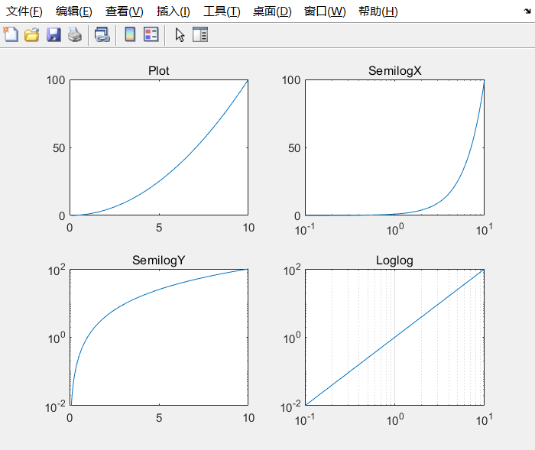This screenshot has height=450, width=535.
Task: Open a file with the folder icon
Action: click(32, 34)
